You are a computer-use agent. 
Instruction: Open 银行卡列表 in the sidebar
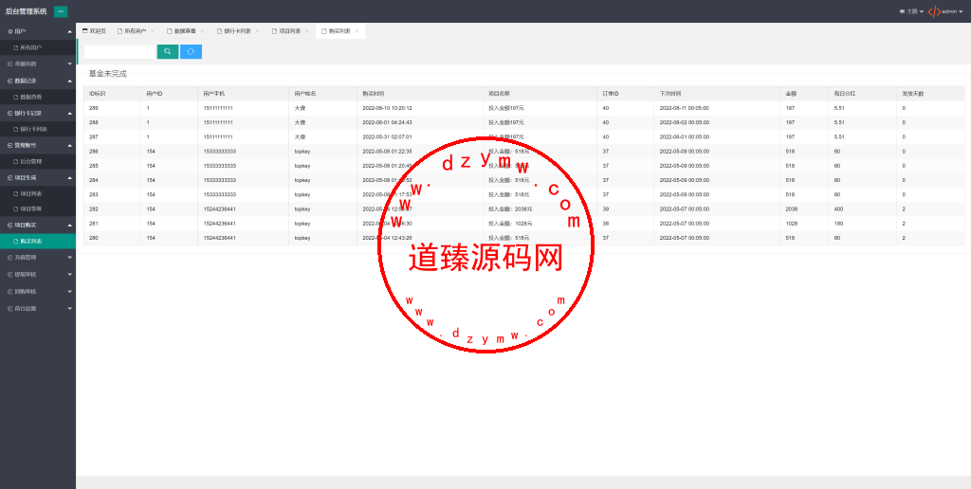click(38, 129)
